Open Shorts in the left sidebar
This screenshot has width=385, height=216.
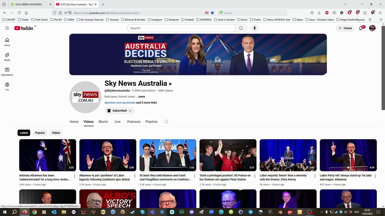[x=7, y=57]
